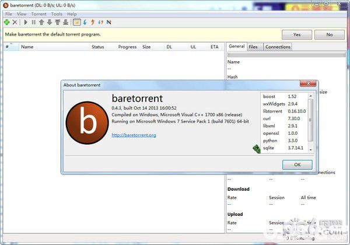
Task: Sort by the Name column header
Action: [54, 47]
